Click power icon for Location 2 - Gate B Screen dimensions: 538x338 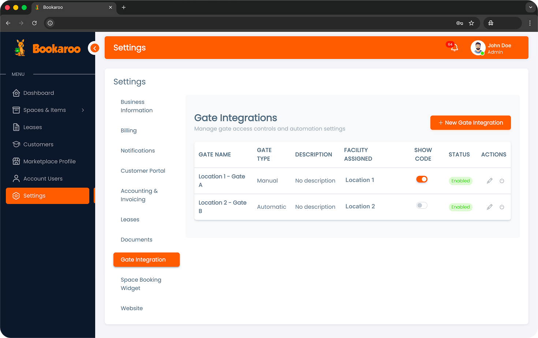pos(502,207)
